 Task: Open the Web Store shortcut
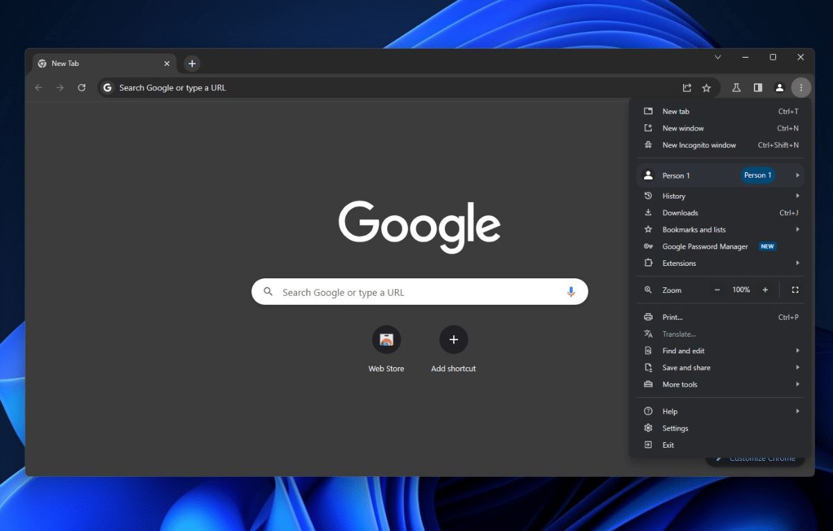(387, 340)
